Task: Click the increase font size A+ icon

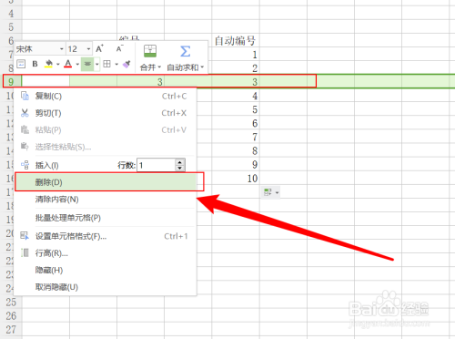Action: (x=99, y=48)
